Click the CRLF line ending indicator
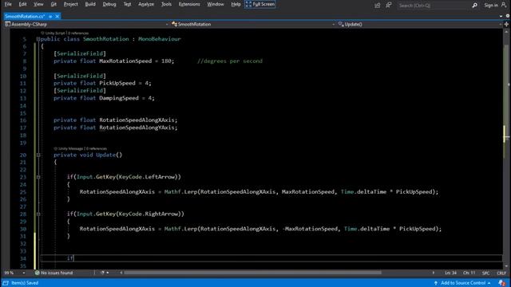This screenshot has width=511, height=287. [x=501, y=273]
